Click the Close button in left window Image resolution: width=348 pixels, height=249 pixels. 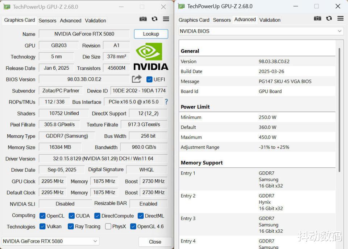point(155,242)
